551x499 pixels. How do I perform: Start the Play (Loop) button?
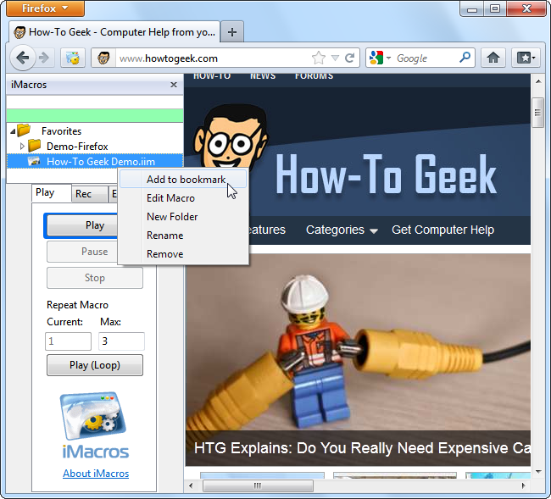tap(95, 365)
